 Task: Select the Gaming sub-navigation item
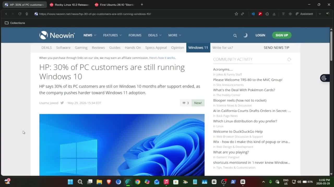coord(81,48)
